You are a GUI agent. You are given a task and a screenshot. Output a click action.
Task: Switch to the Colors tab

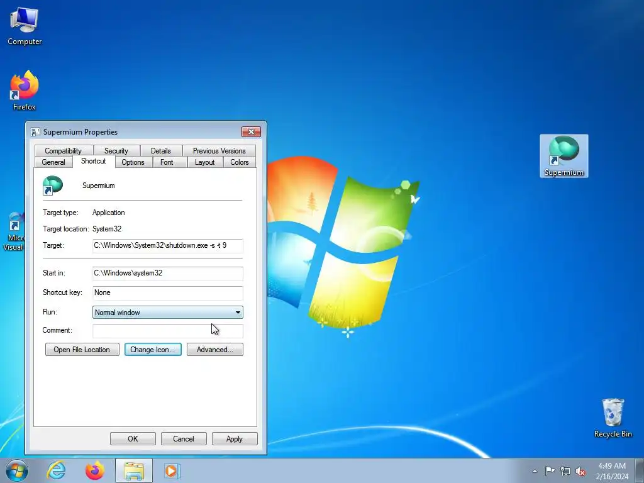[240, 162]
